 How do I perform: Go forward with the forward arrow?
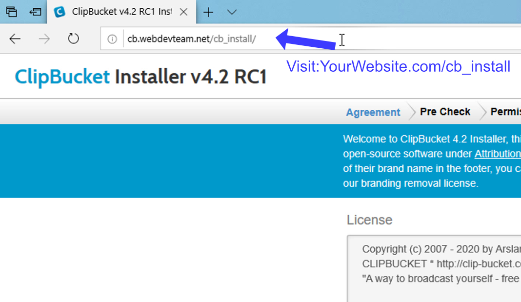pos(44,39)
